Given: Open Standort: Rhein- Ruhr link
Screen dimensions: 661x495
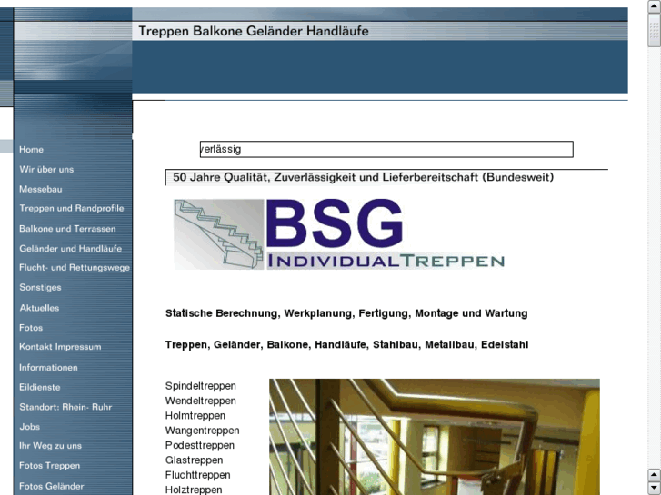Looking at the screenshot, I should [x=65, y=408].
